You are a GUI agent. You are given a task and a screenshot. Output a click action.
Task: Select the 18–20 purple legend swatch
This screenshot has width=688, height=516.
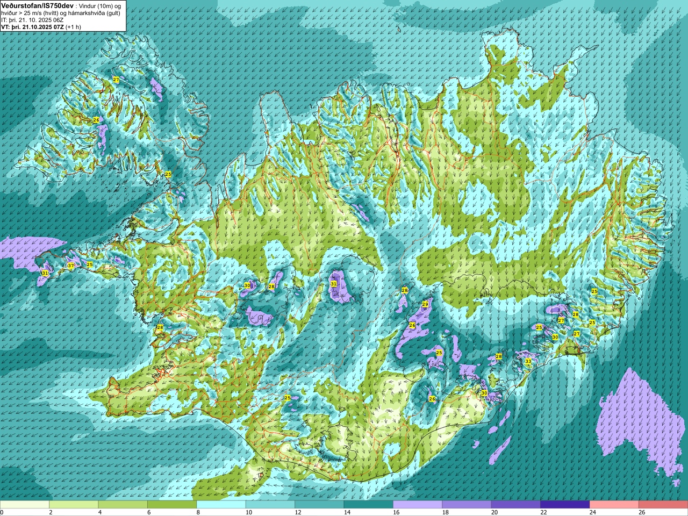[x=467, y=505]
